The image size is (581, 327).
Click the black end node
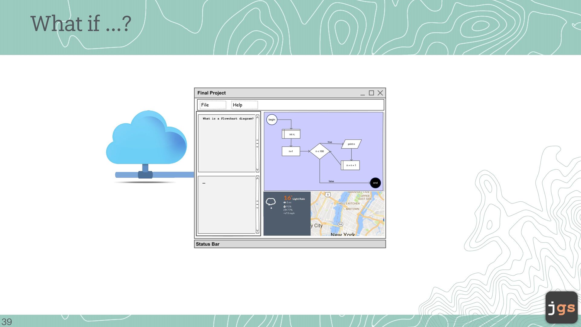pos(375,183)
